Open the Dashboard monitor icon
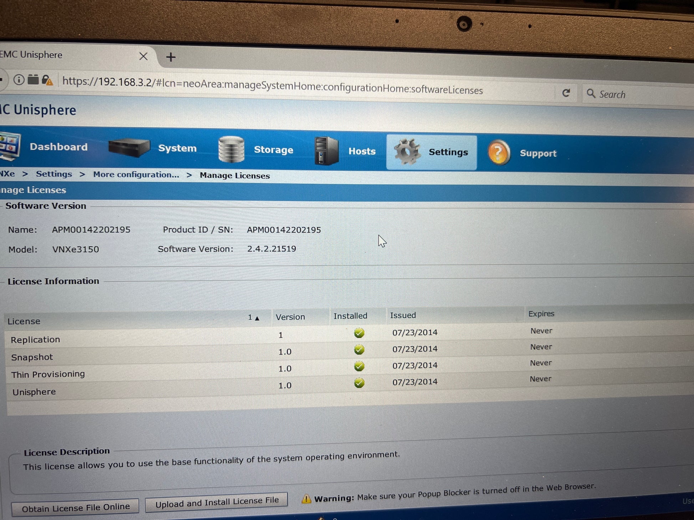This screenshot has height=520, width=694. tap(10, 146)
